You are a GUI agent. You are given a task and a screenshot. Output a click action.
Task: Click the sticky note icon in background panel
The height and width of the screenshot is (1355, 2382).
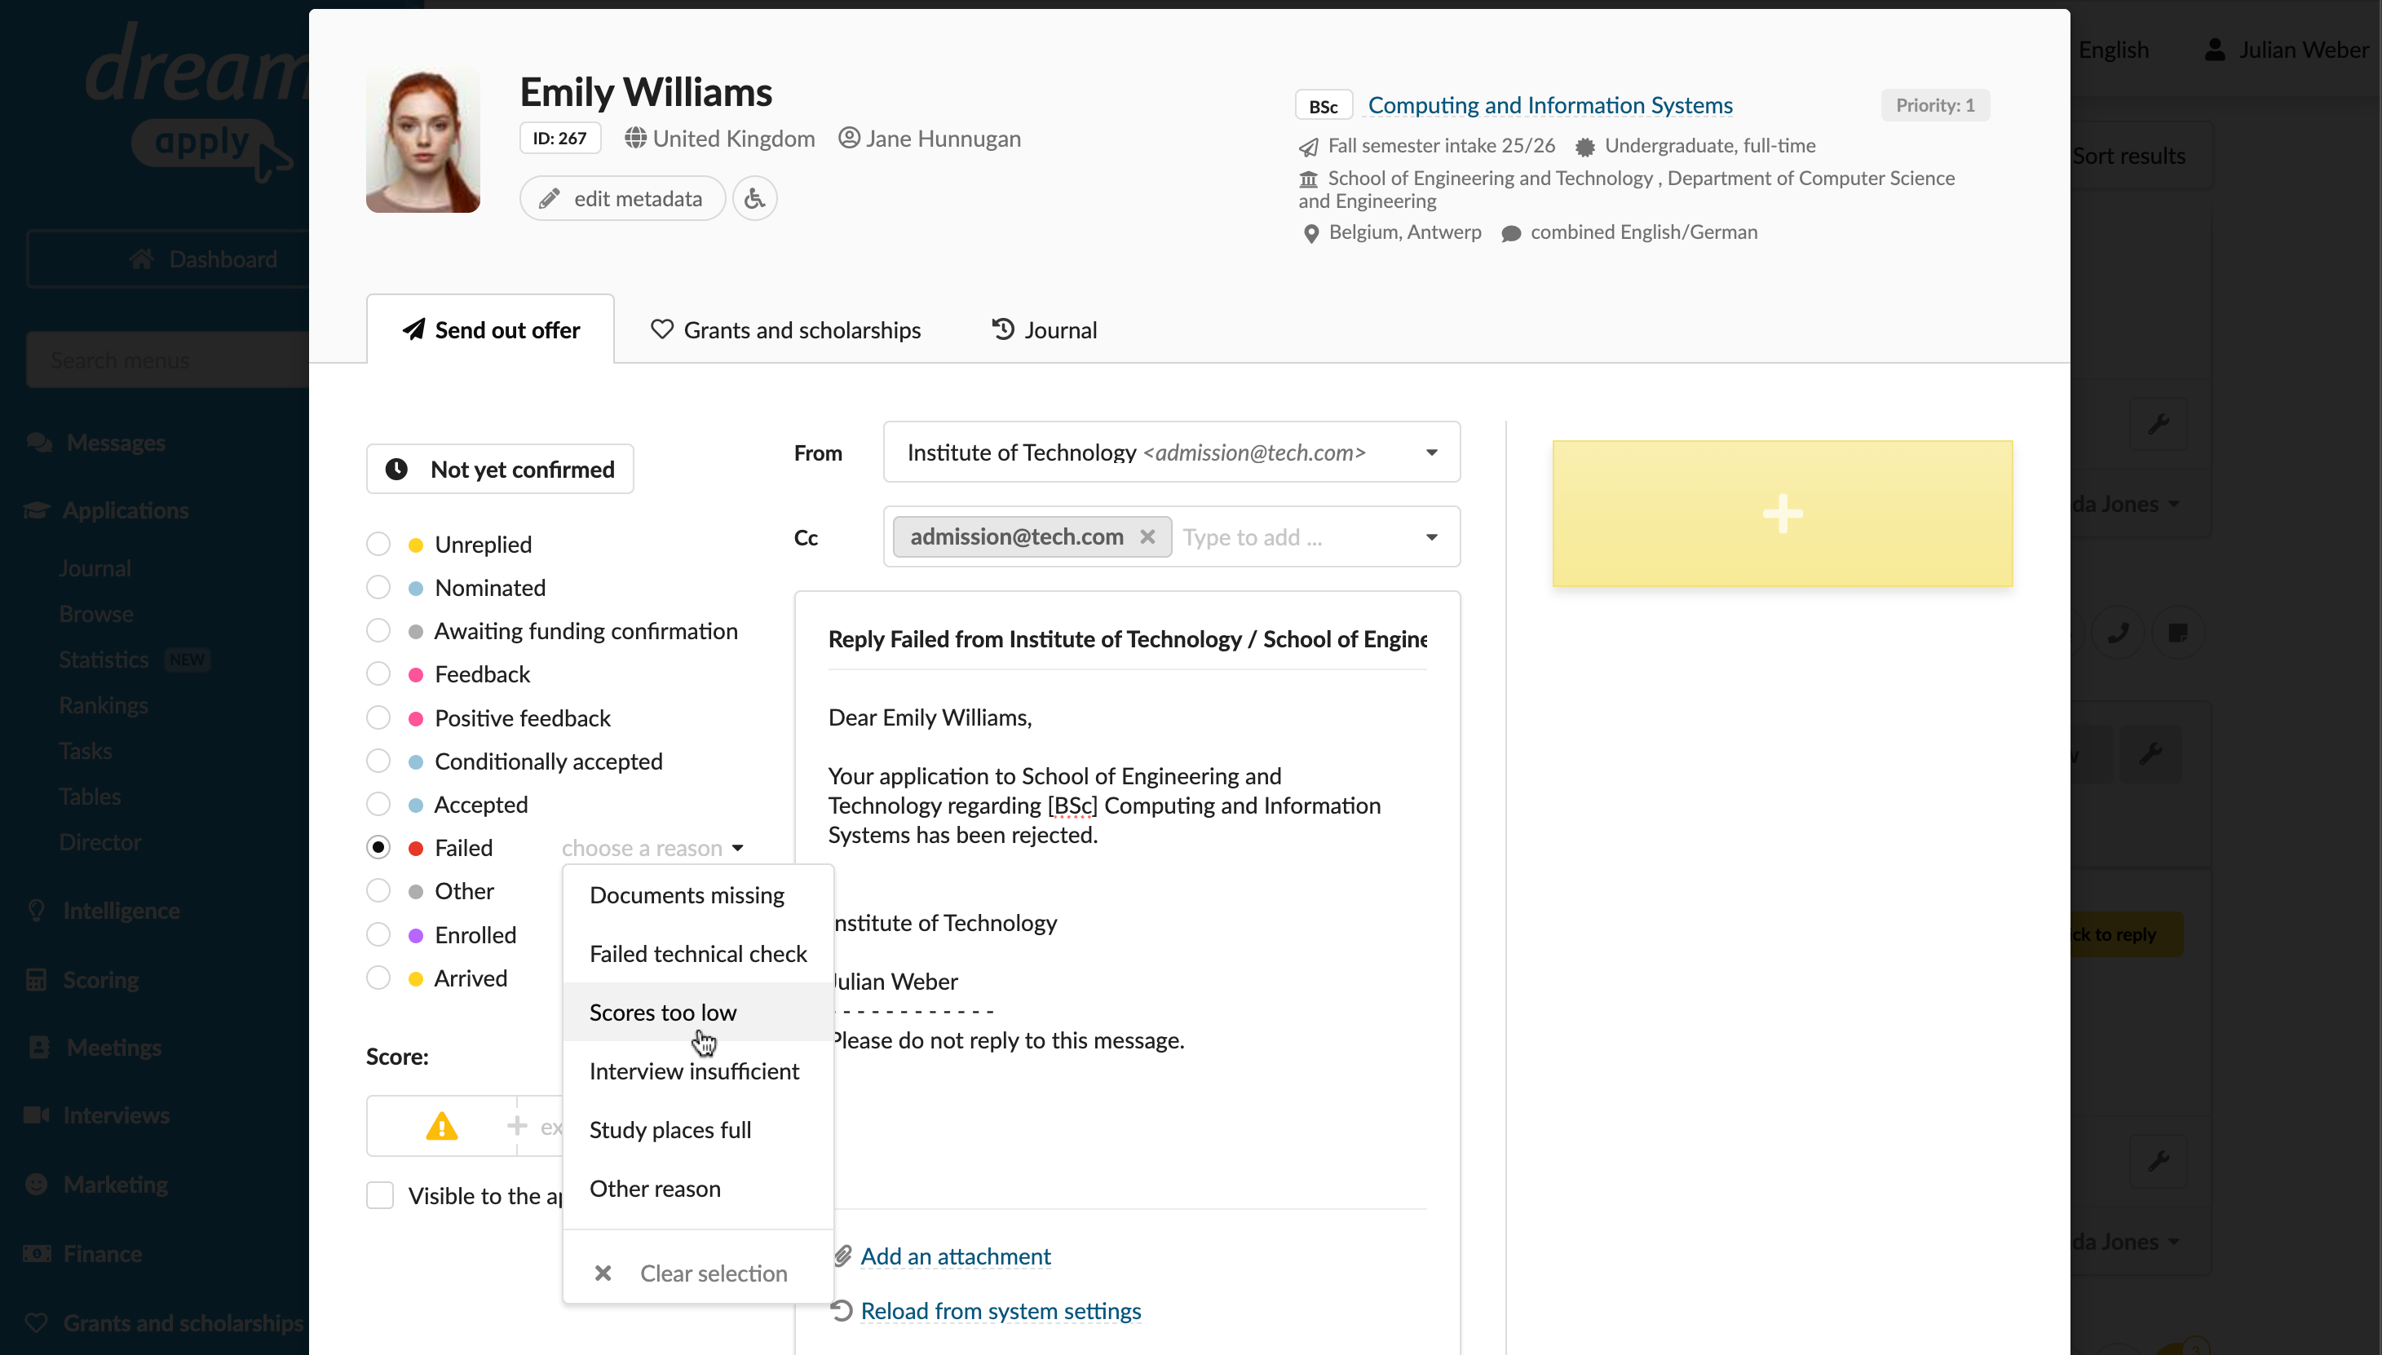2177,633
